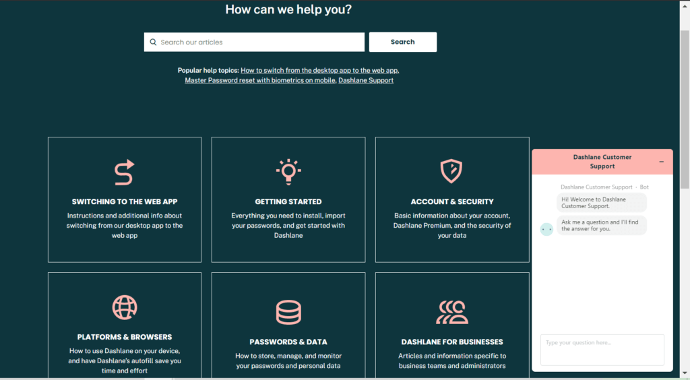Screen dimensions: 690x380
Task: Click the 'How to store, manage, and monitor' description
Action: point(288,360)
